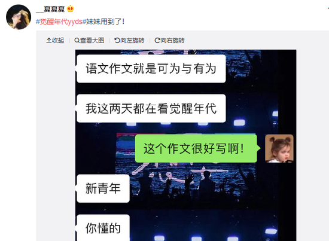Click the upward arrow icon beside 收起

pos(48,40)
